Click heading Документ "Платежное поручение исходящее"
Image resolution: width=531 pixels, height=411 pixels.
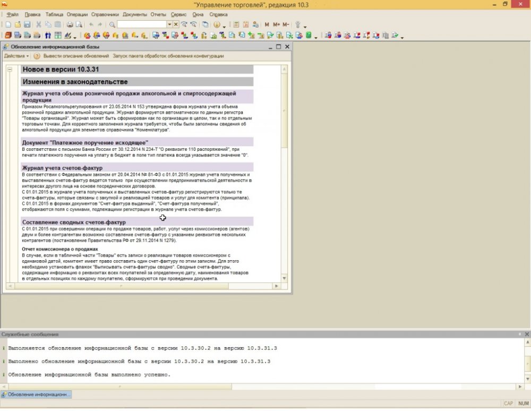click(85, 142)
